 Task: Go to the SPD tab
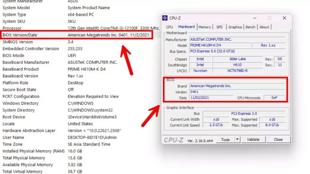tap(219, 27)
